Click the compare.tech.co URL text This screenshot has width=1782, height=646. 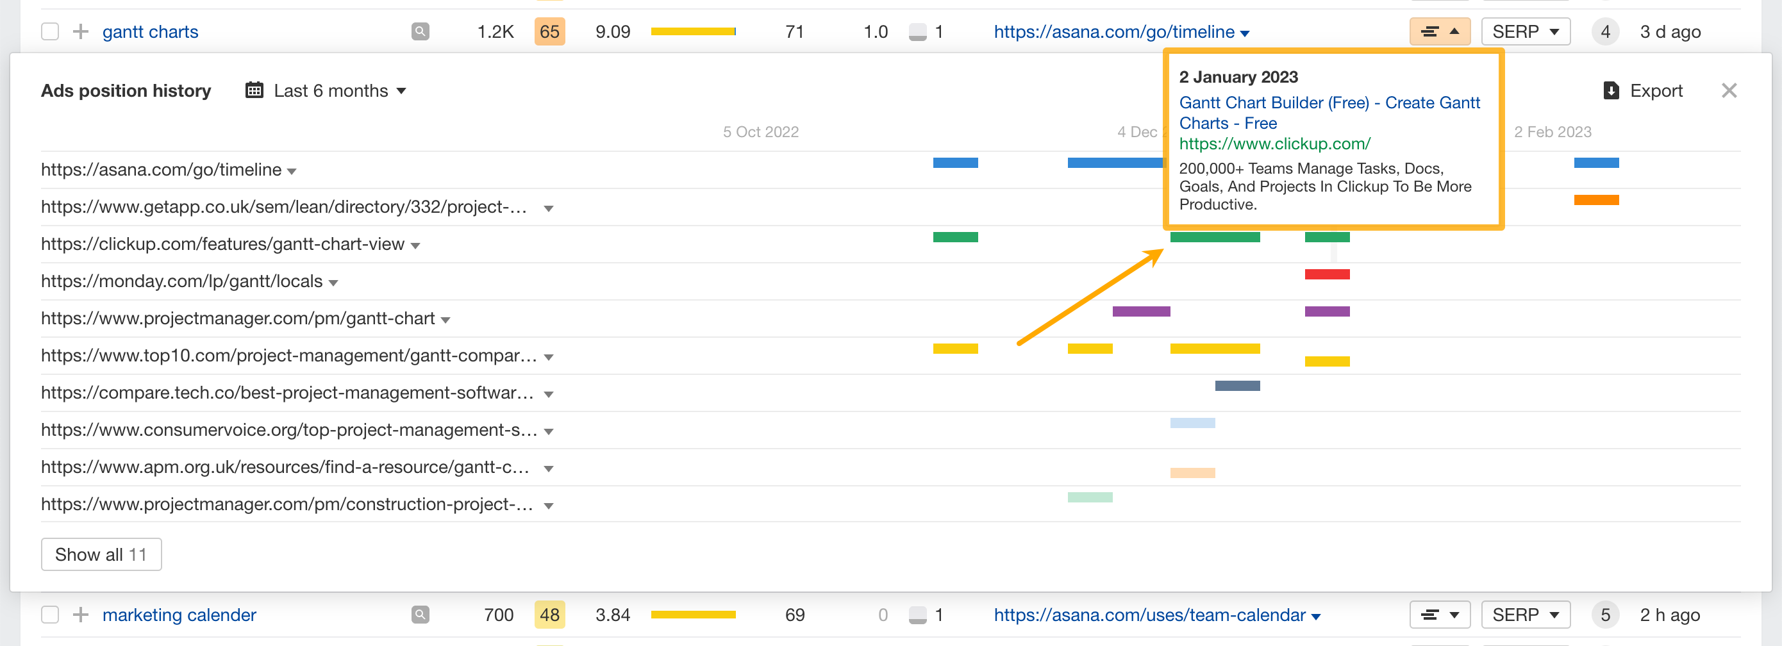[288, 393]
